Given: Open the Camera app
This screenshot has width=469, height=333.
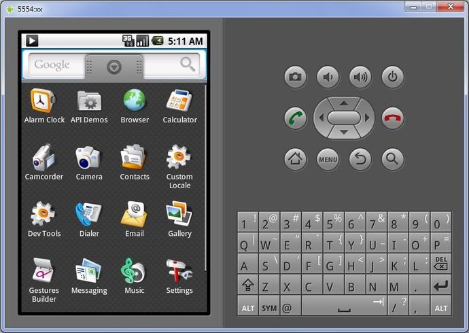Looking at the screenshot, I should (89, 163).
